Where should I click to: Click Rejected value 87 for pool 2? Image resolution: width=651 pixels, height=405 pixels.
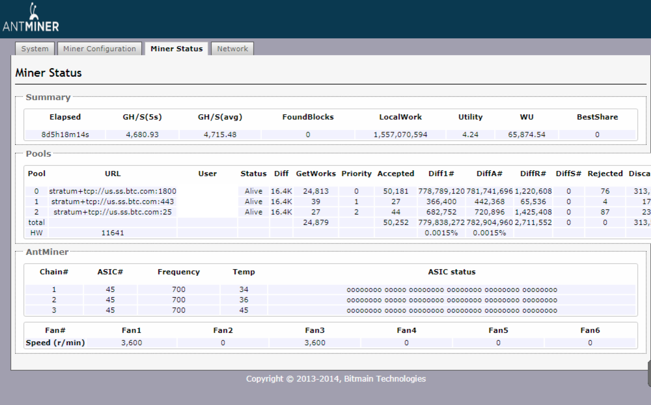click(x=605, y=212)
